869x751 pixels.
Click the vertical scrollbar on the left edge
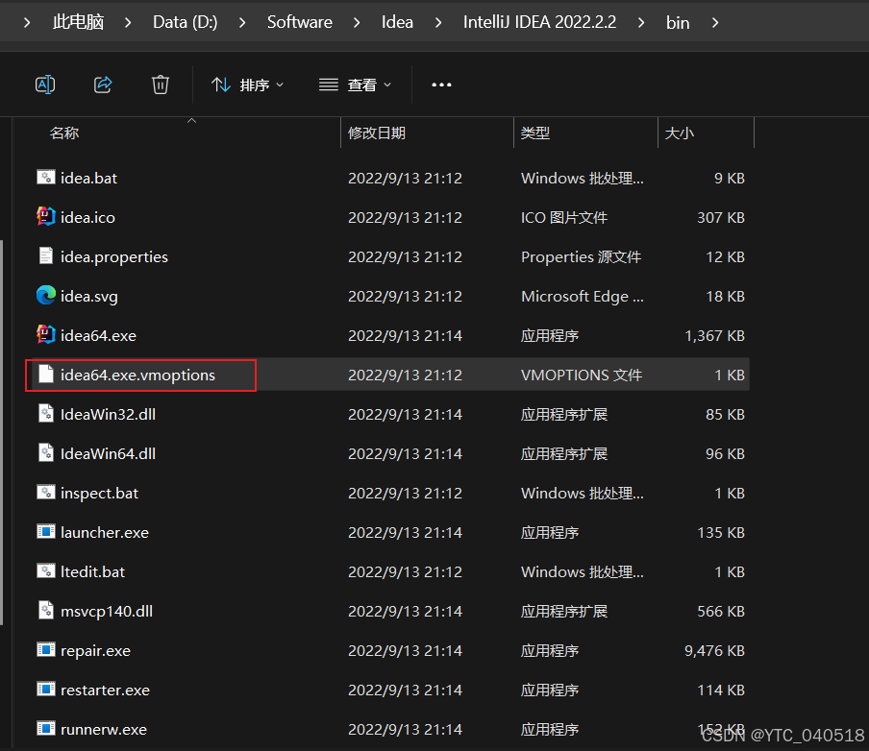coord(2,432)
